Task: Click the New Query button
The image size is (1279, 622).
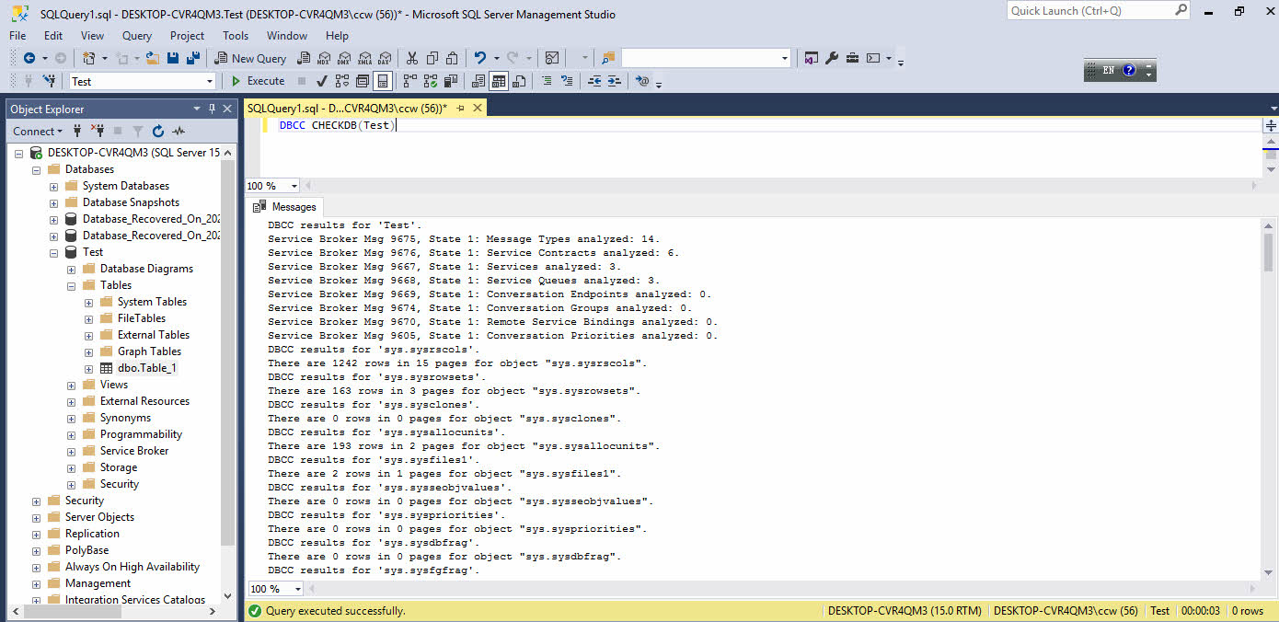Action: (250, 58)
